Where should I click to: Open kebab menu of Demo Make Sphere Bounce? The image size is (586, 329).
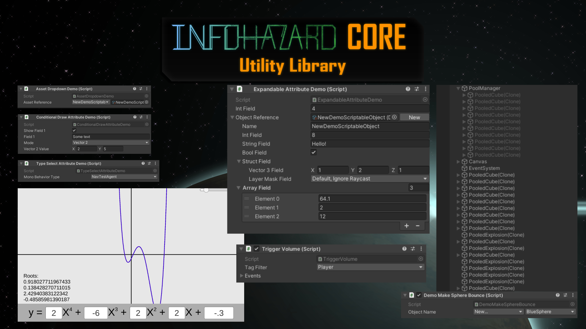coord(573,295)
